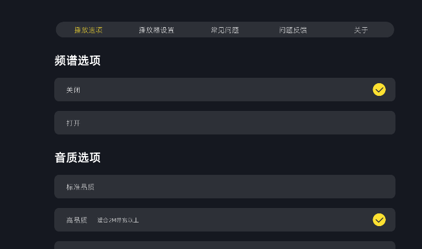Click the 音质选项 section heading
The height and width of the screenshot is (249, 422).
point(78,157)
